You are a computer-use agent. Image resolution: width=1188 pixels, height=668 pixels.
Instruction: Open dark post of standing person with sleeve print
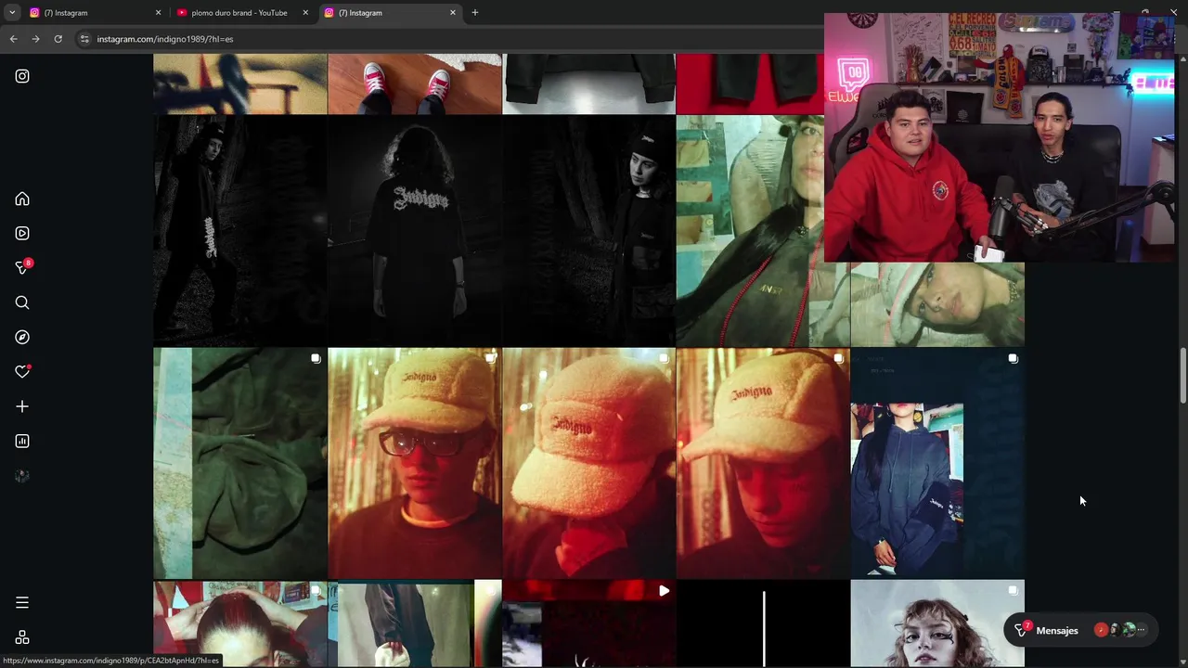[x=239, y=230]
